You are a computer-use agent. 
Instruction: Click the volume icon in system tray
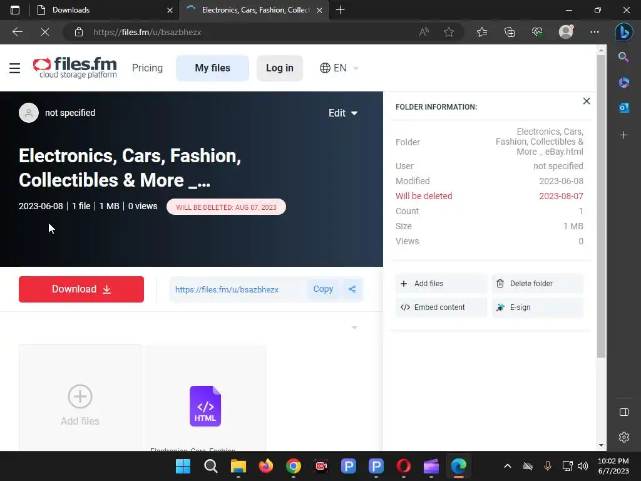pyautogui.click(x=583, y=466)
